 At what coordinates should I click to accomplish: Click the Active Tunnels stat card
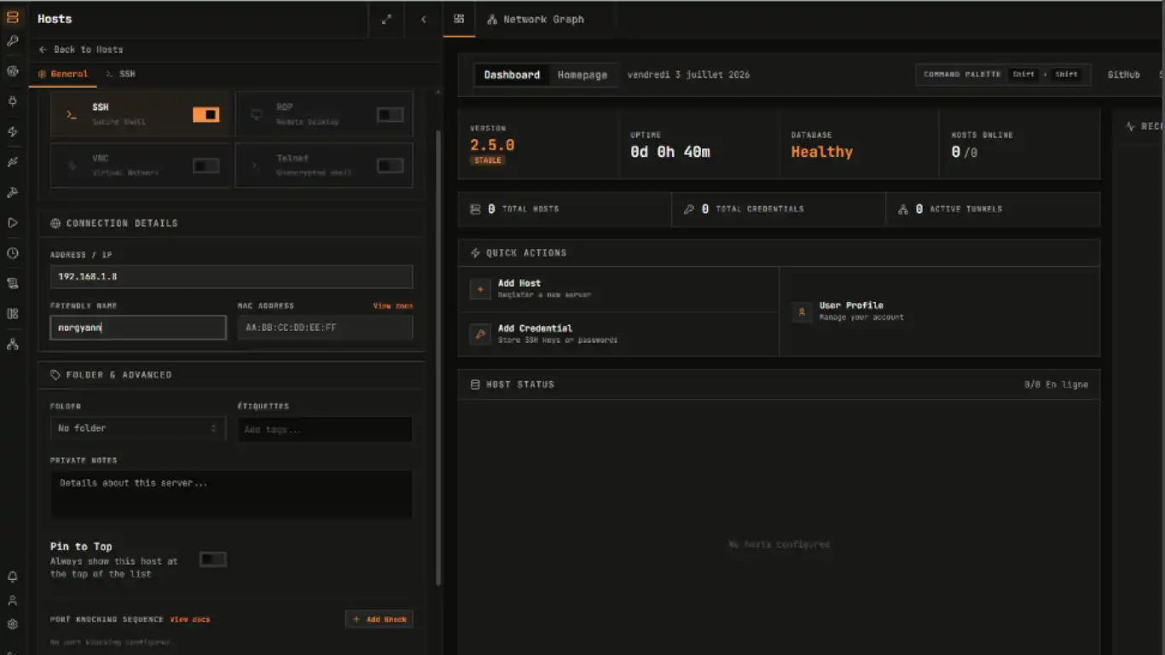(993, 209)
